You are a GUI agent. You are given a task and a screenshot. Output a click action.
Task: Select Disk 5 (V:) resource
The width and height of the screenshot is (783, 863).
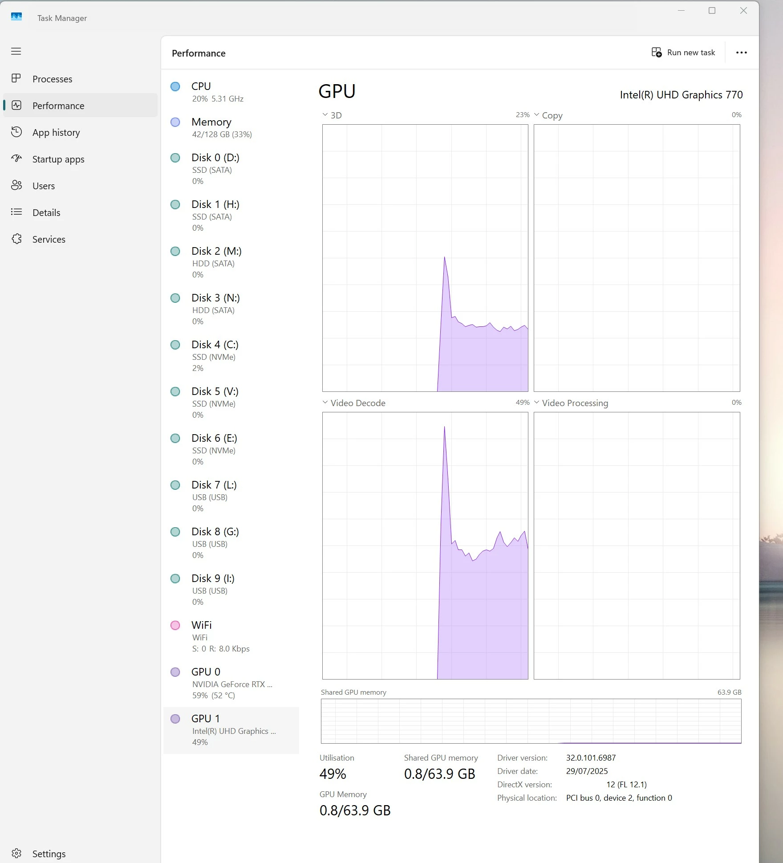[231, 403]
